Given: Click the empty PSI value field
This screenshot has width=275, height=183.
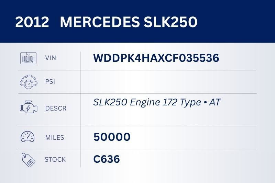Looking at the screenshot, I should pyautogui.click(x=168, y=82).
